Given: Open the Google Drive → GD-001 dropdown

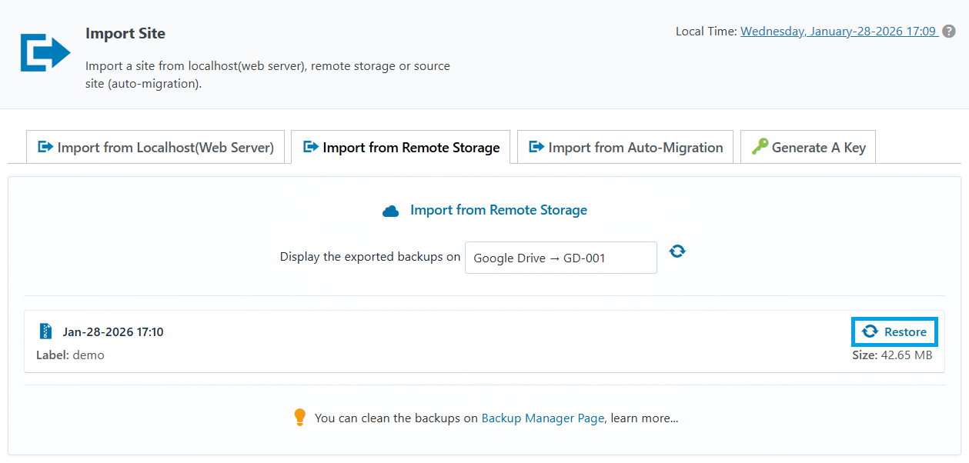Looking at the screenshot, I should (x=560, y=258).
